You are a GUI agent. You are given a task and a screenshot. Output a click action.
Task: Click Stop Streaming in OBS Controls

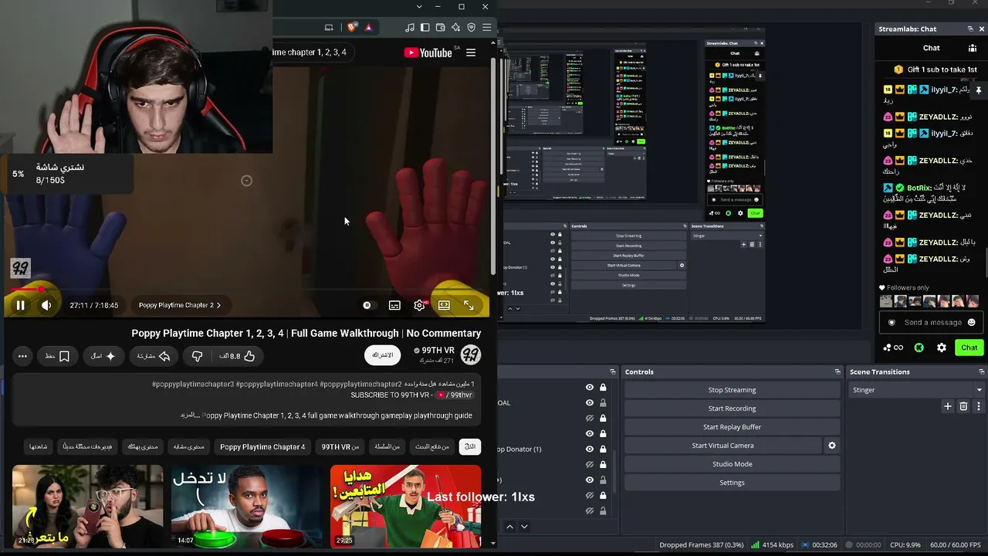point(732,390)
